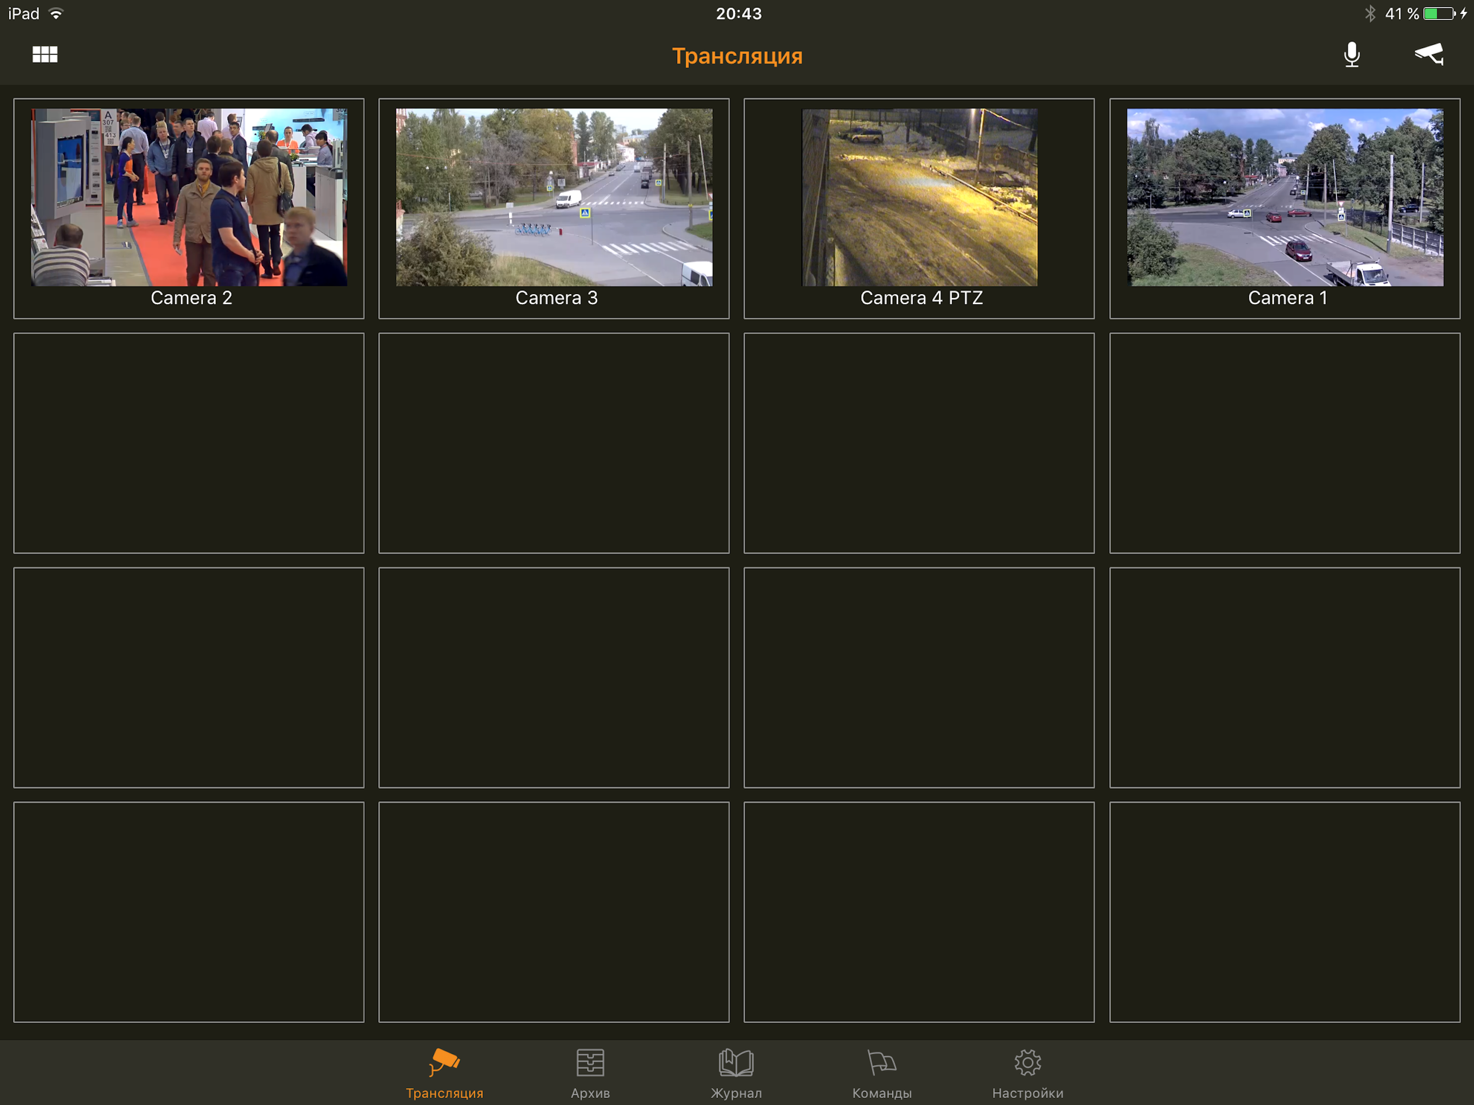The image size is (1474, 1105).
Task: Open the Camera 4 PTZ night feed
Action: tap(919, 197)
